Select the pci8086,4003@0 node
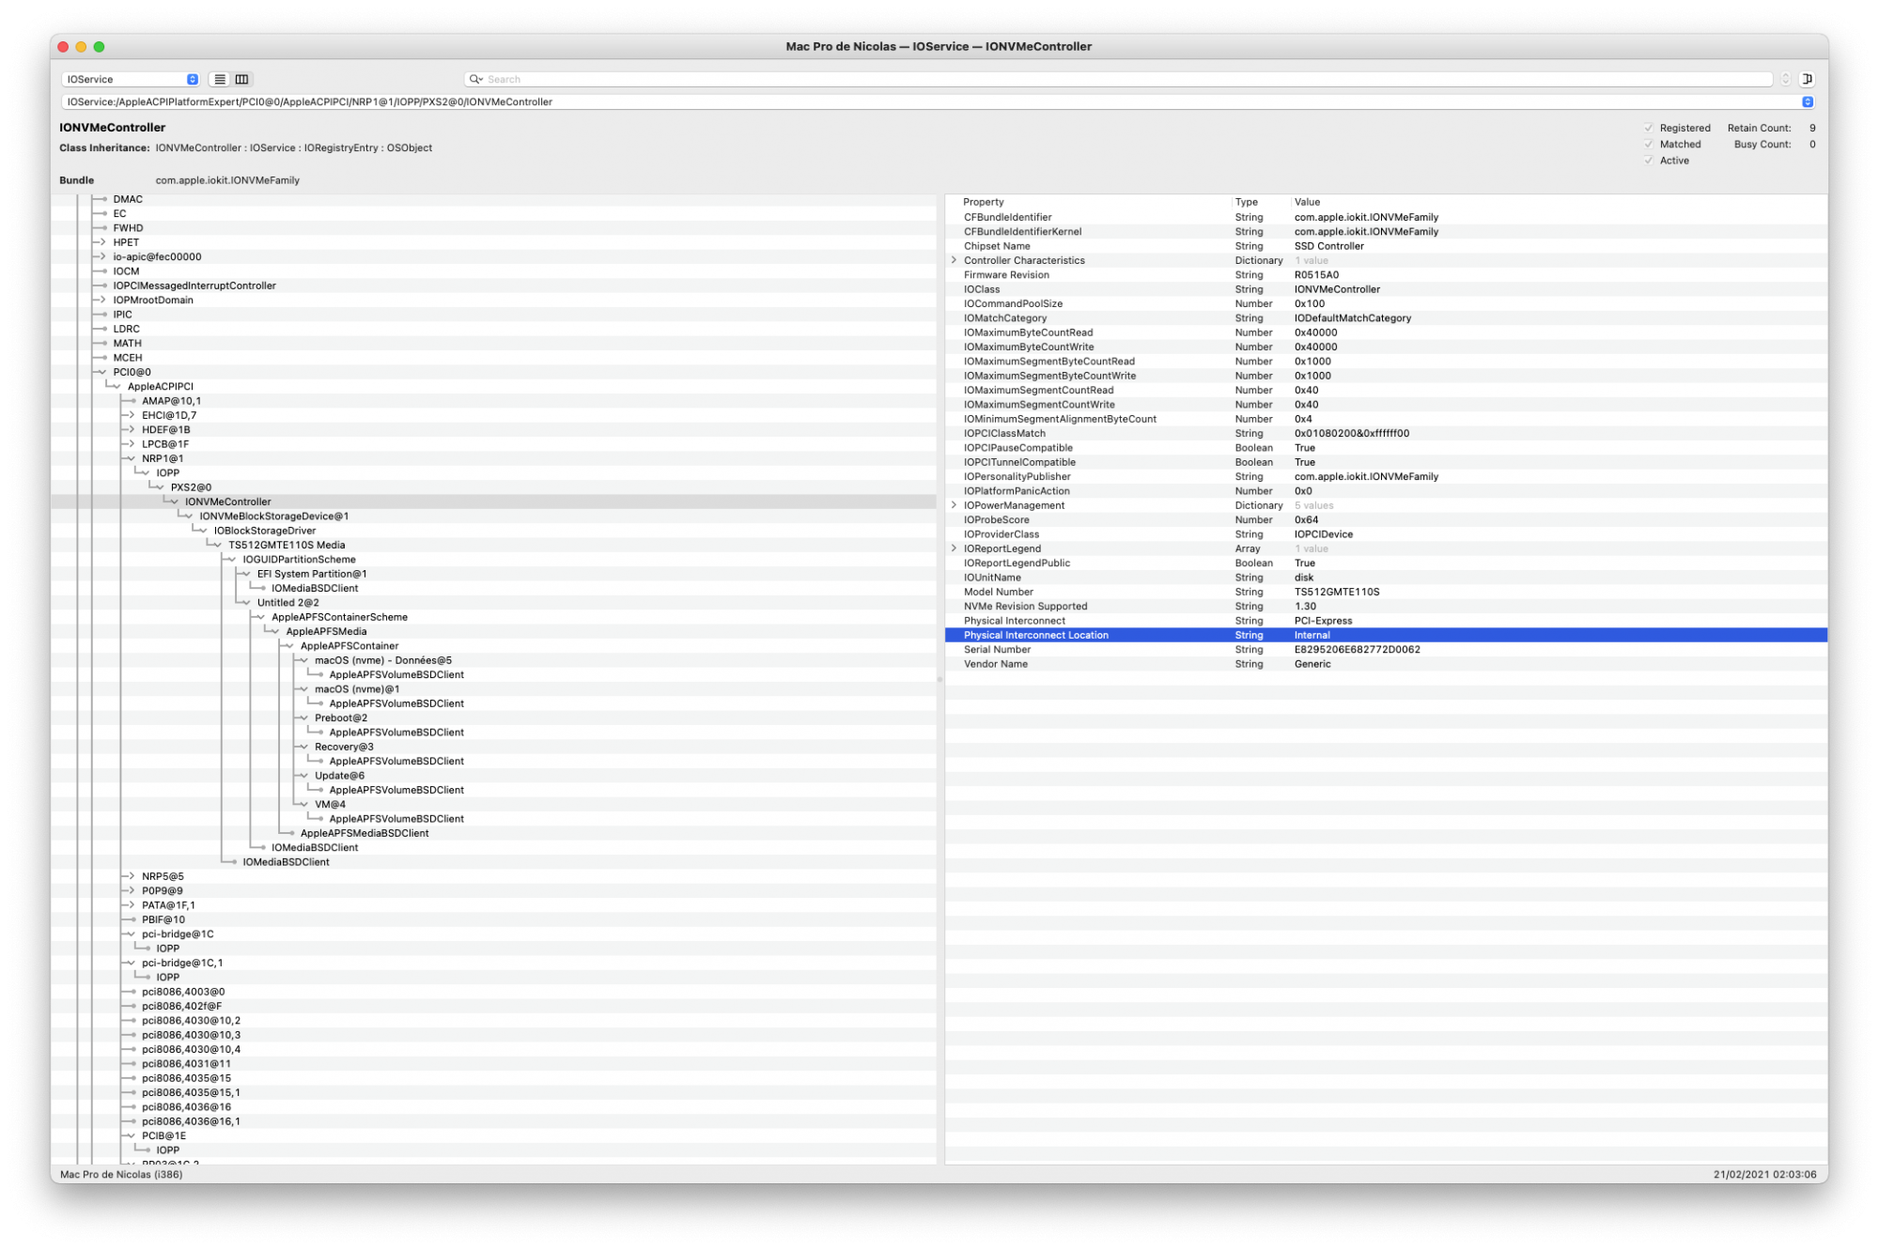This screenshot has height=1250, width=1879. tap(183, 992)
